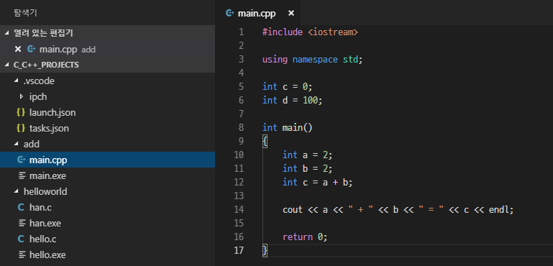Click the #include <iostream> line

310,32
